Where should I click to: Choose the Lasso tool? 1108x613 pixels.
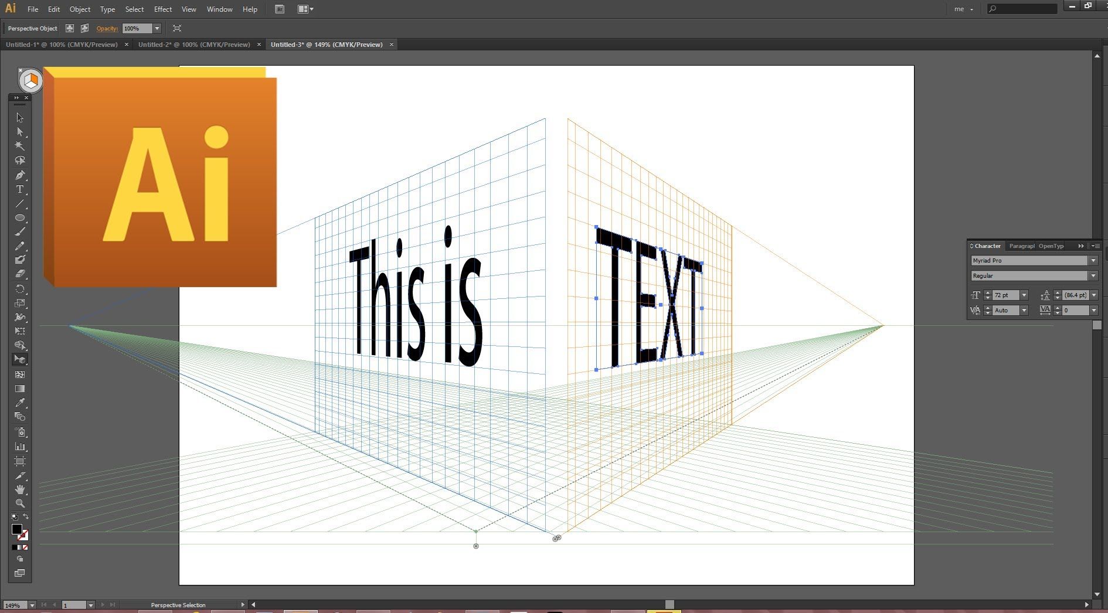20,160
